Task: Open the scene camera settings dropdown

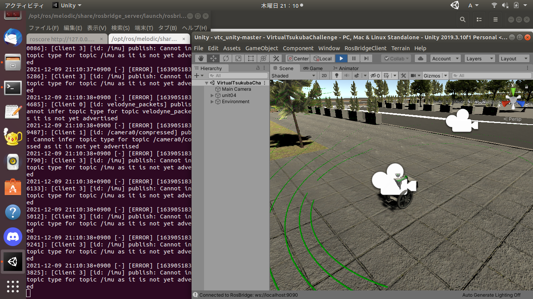Action: (x=415, y=76)
